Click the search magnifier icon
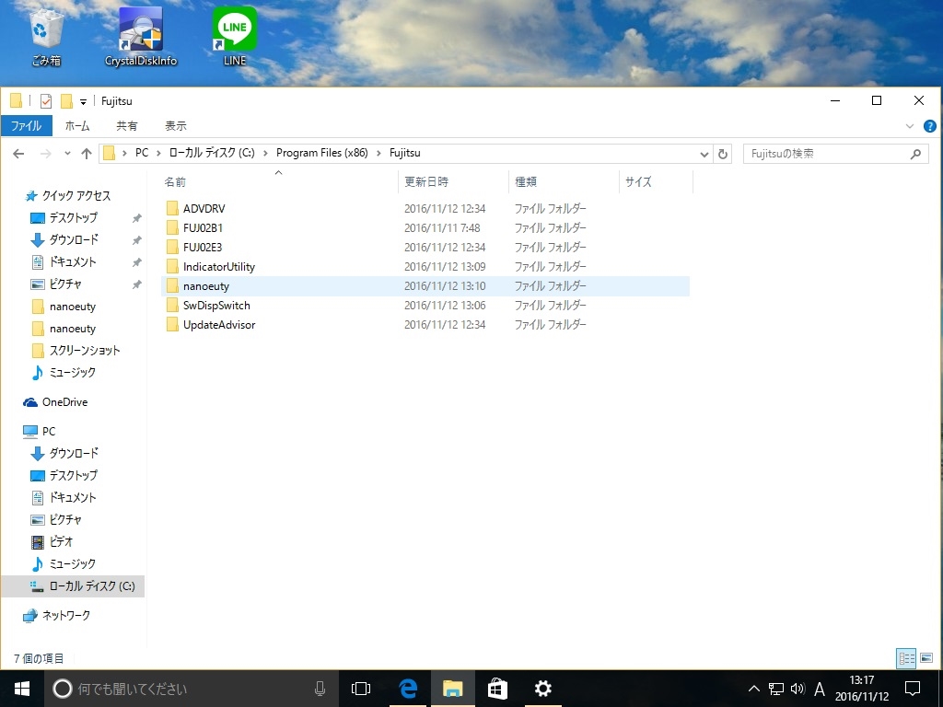Image resolution: width=943 pixels, height=707 pixels. tap(915, 154)
